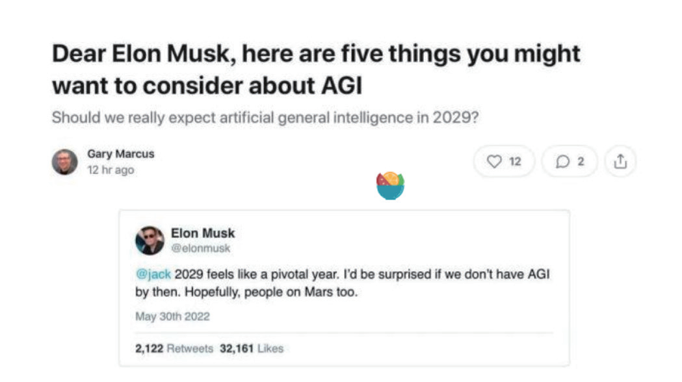
Task: View the 2,122 Retweets list
Action: (x=174, y=349)
